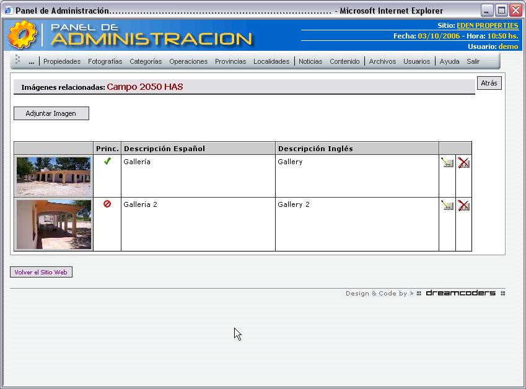This screenshot has height=389, width=526.
Task: Open the Fotografías menu
Action: 105,61
